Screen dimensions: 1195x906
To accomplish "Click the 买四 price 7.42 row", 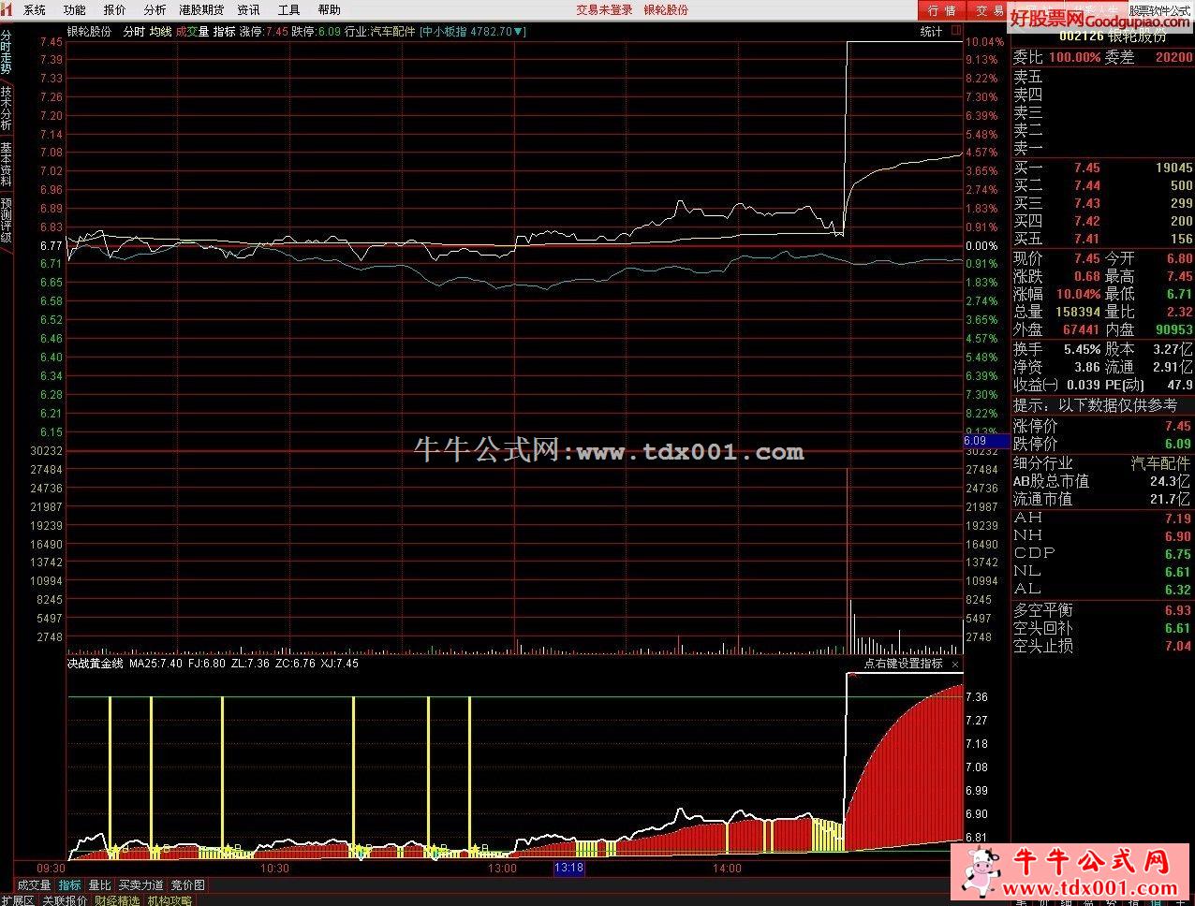I will click(1102, 222).
